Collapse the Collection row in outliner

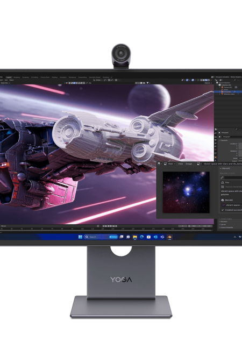click(217, 85)
